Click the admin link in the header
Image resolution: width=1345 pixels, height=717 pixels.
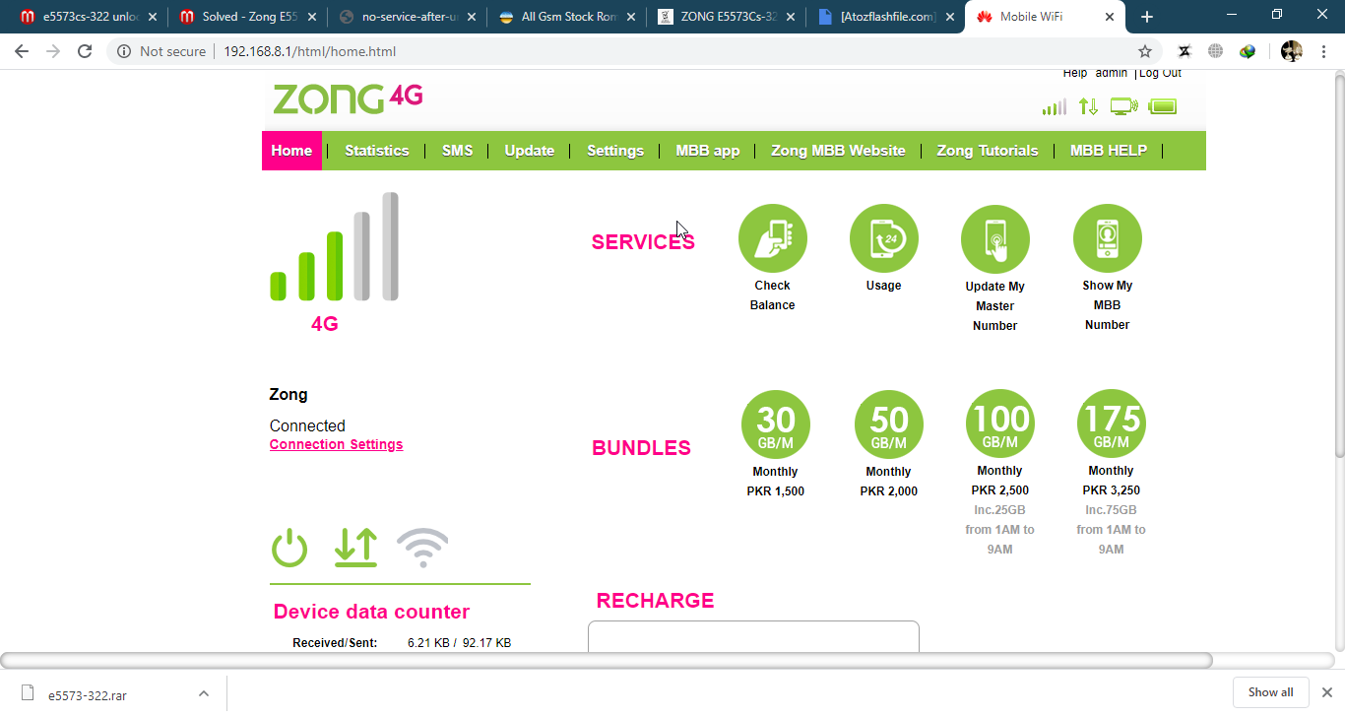pos(1112,73)
